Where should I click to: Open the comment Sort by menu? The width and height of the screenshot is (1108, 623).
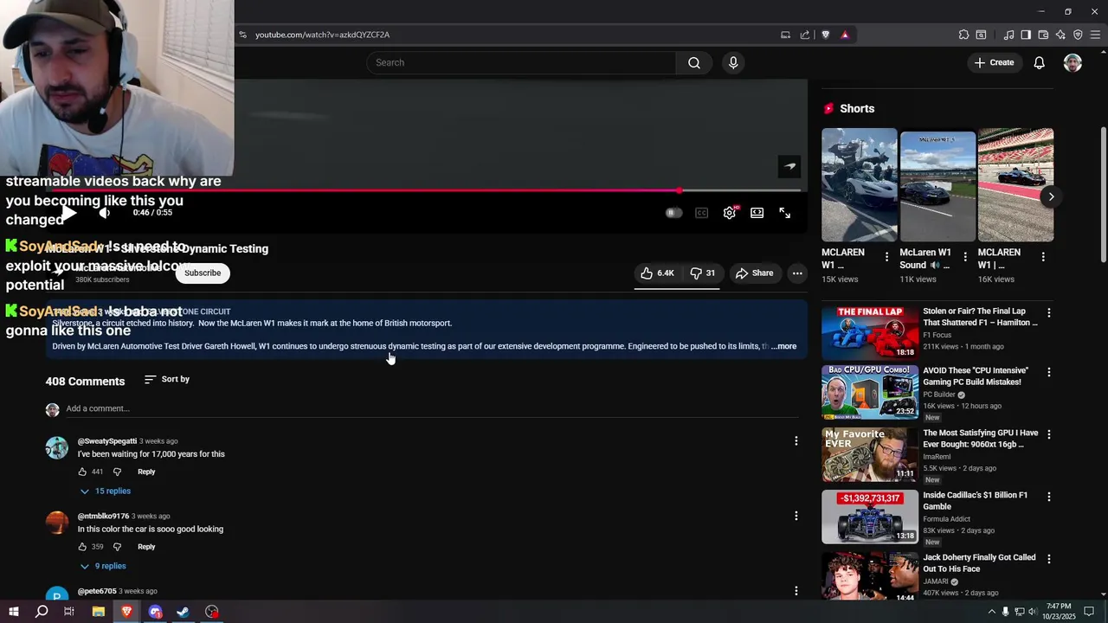[167, 379]
